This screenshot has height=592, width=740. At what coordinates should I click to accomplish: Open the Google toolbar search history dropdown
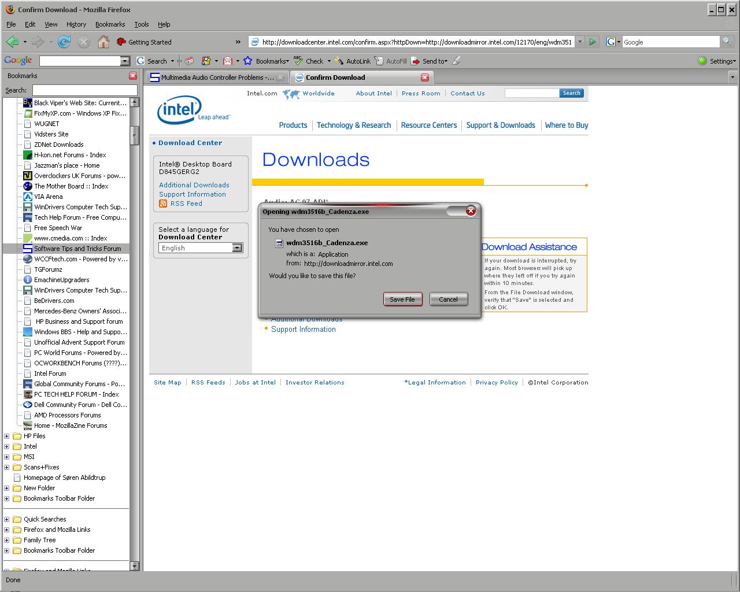click(125, 61)
